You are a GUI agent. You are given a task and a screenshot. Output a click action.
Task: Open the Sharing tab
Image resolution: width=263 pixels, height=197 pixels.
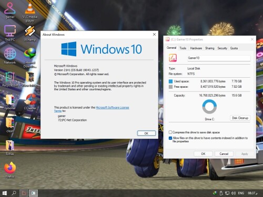click(210, 48)
